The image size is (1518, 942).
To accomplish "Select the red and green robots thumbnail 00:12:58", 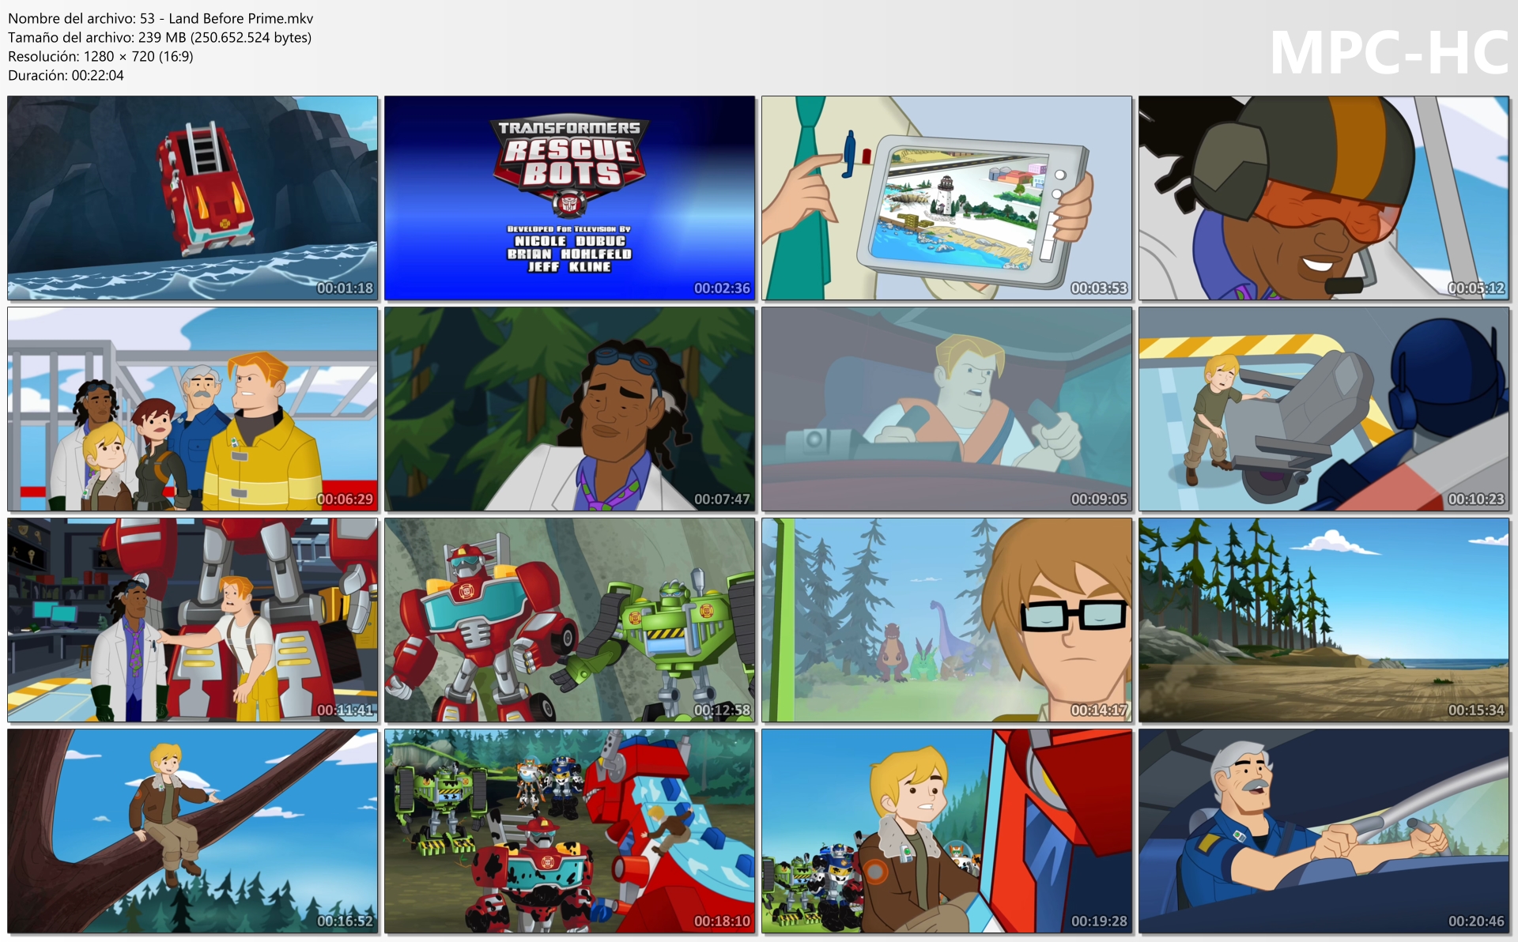I will pos(570,620).
